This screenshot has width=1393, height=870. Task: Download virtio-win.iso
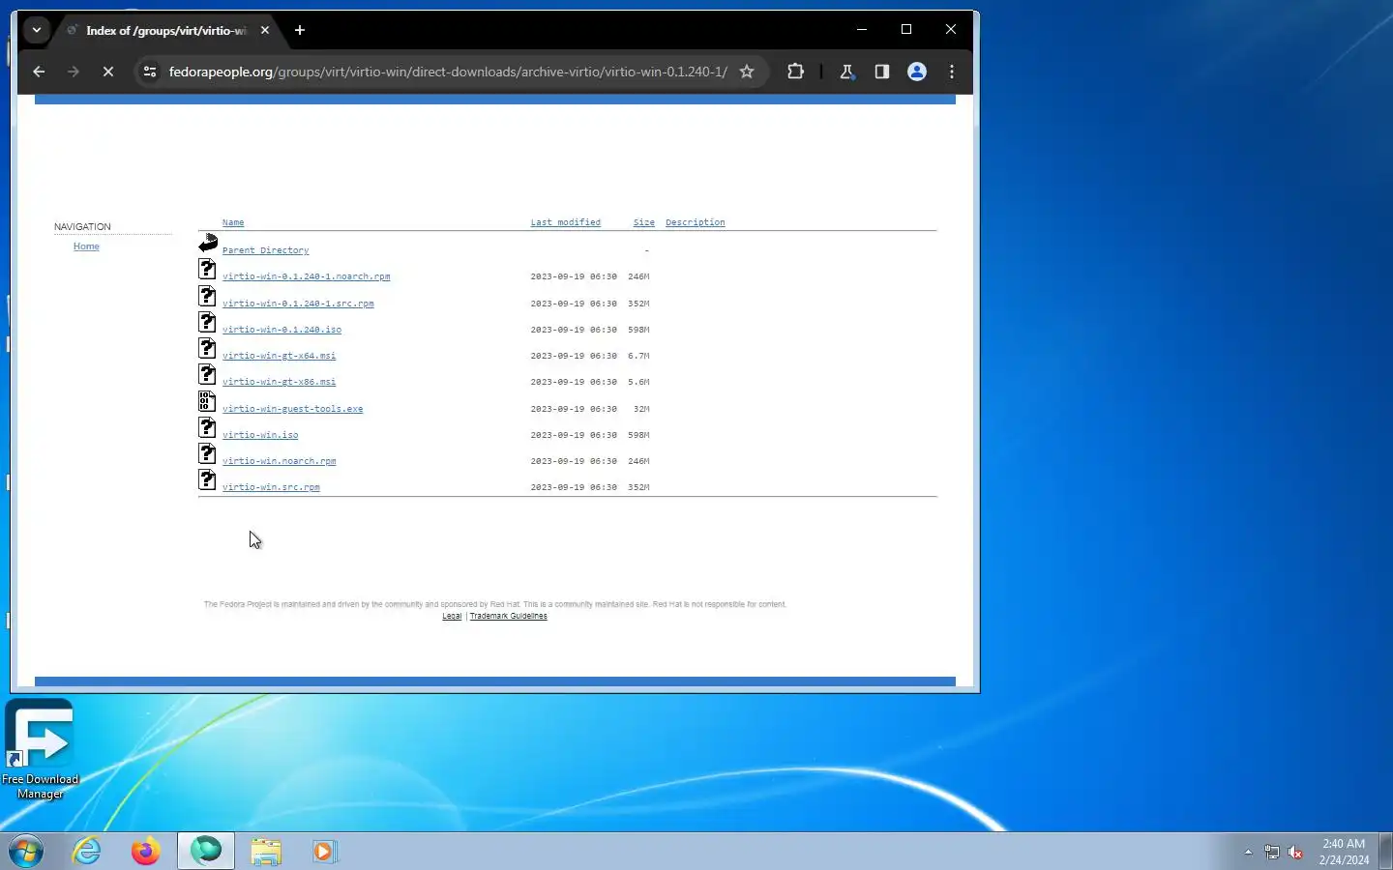[260, 435]
